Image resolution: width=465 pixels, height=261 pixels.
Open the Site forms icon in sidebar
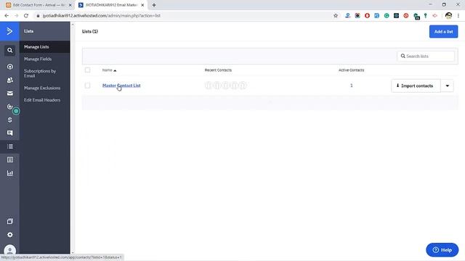9,159
